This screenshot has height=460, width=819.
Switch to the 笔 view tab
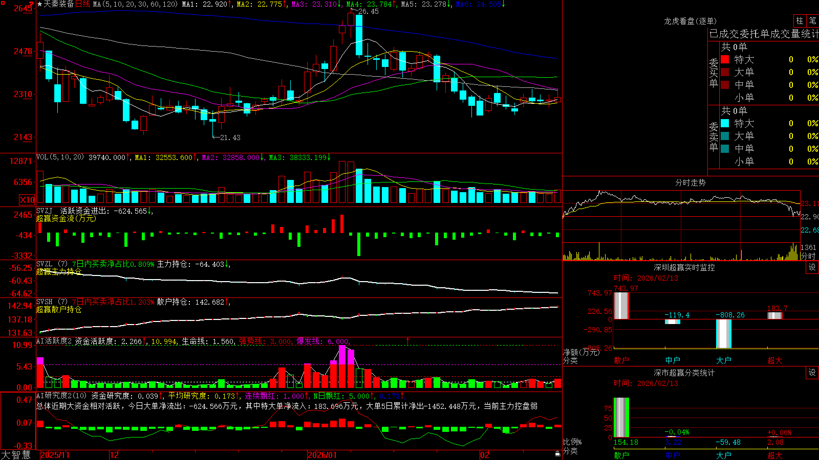click(x=813, y=20)
